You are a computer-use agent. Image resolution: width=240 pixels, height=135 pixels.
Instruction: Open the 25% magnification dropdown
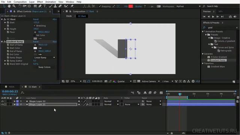click(x=76, y=81)
